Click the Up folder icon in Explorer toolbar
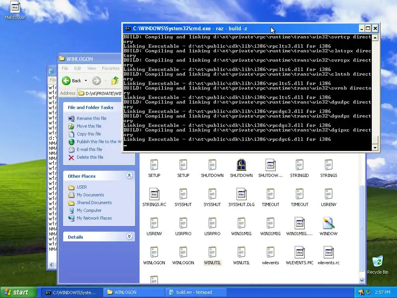The width and height of the screenshot is (397, 298). [x=115, y=81]
